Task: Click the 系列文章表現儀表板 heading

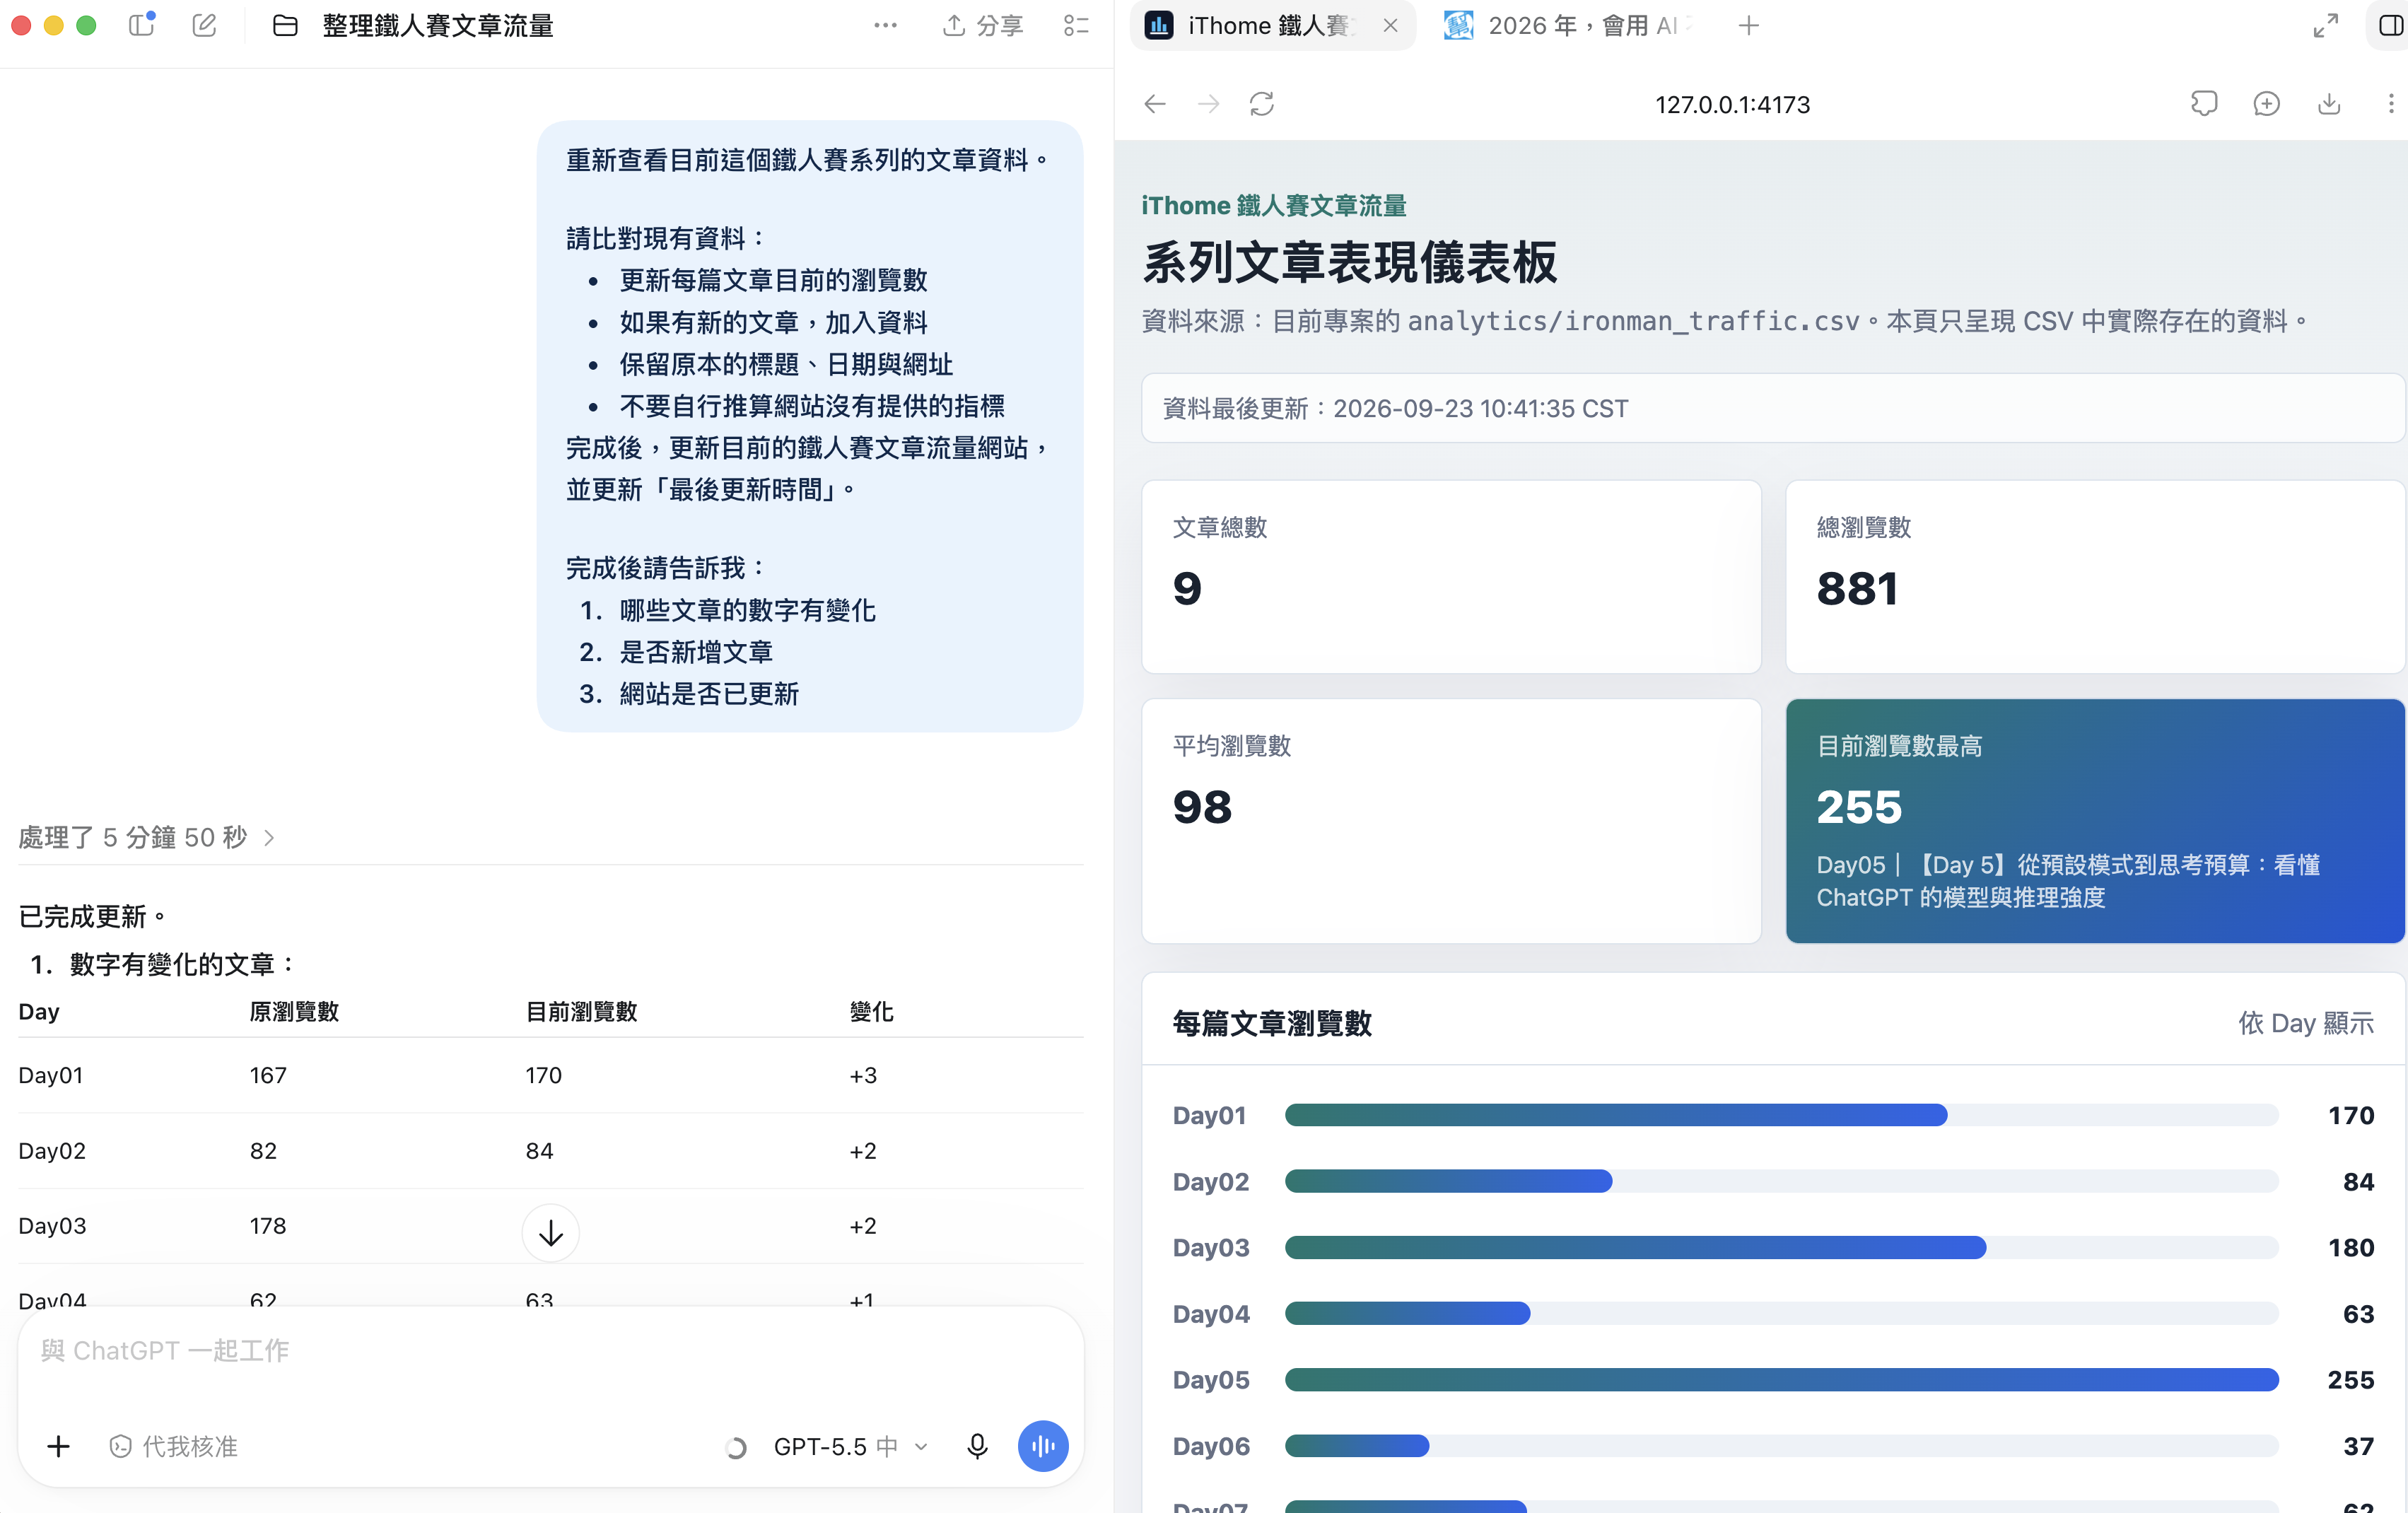Action: (1349, 262)
